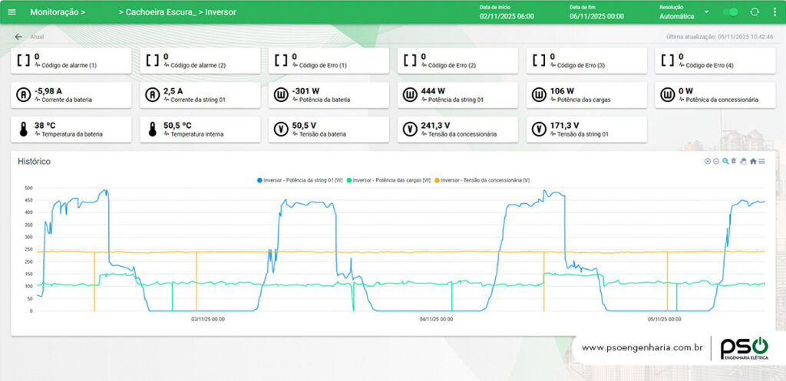Activate the hand pan tool
Screen dimensions: 786x381
click(743, 161)
